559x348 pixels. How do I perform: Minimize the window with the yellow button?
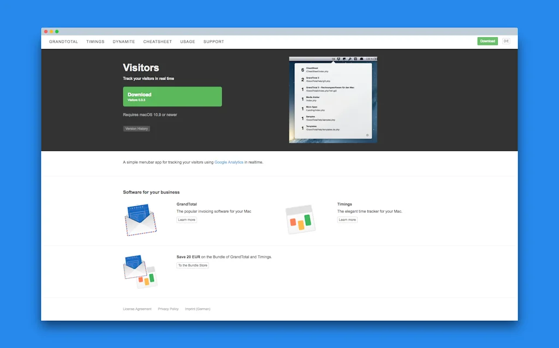click(51, 32)
